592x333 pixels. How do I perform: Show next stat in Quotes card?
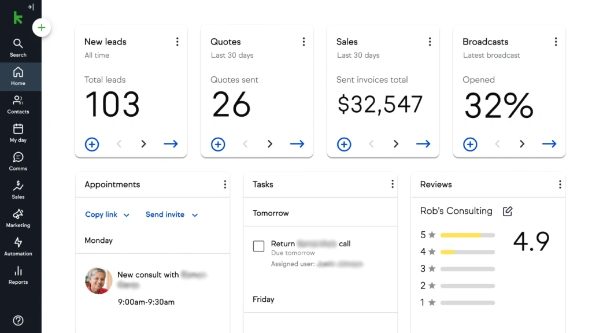coord(270,144)
